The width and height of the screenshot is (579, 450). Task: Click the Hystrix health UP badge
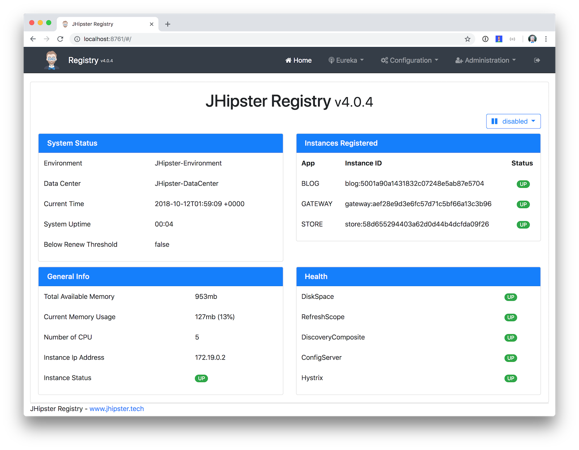click(511, 378)
